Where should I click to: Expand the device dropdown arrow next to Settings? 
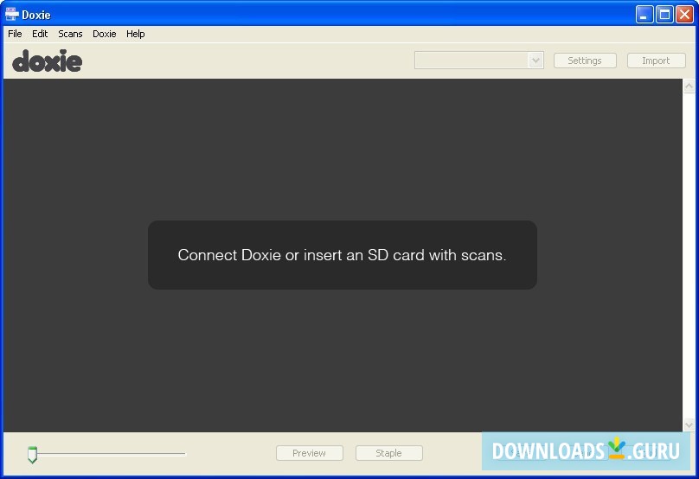pyautogui.click(x=535, y=61)
